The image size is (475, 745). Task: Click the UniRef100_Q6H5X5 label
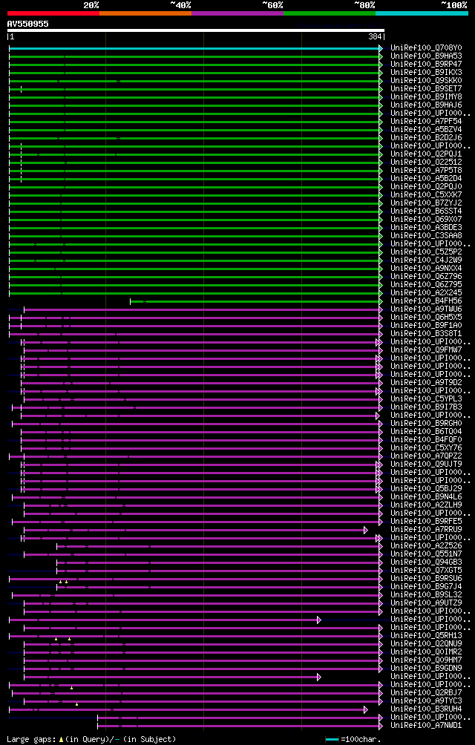[426, 318]
